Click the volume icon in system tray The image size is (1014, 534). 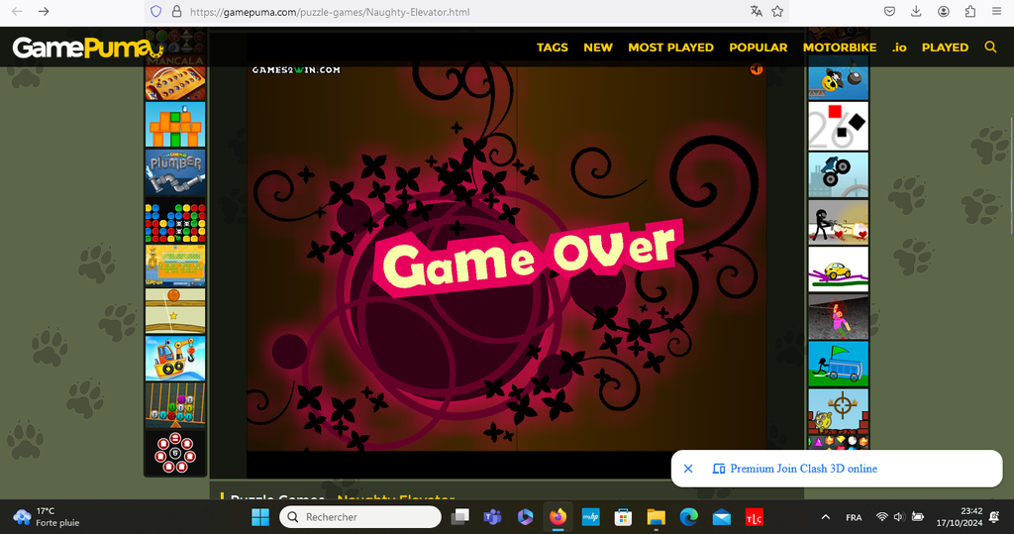pos(899,517)
